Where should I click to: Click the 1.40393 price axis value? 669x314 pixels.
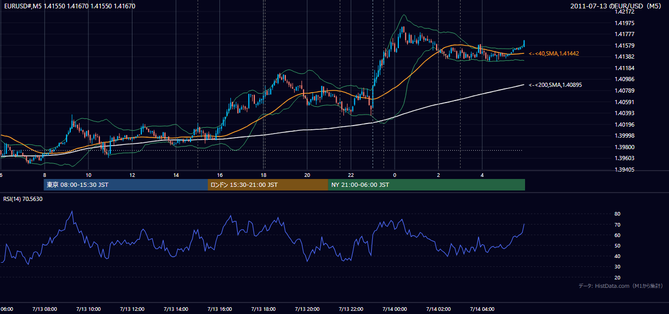[626, 113]
